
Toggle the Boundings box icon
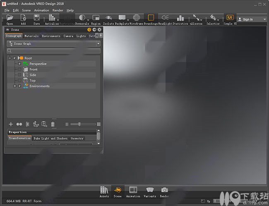pyautogui.click(x=151, y=17)
